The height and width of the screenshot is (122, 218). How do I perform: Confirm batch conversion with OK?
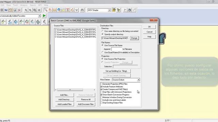[x=149, y=27]
